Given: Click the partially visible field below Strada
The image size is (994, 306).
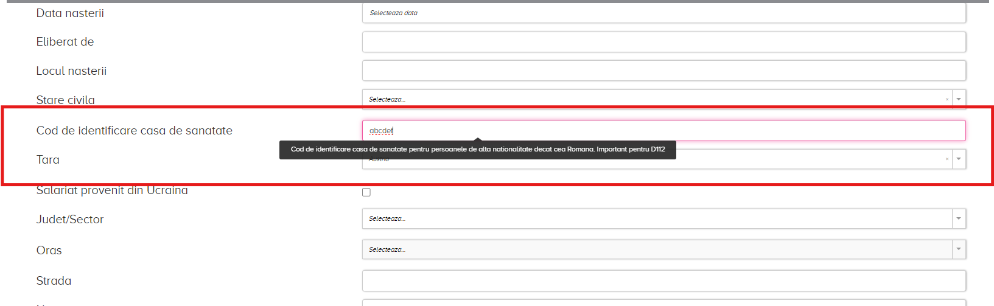Looking at the screenshot, I should [663, 302].
